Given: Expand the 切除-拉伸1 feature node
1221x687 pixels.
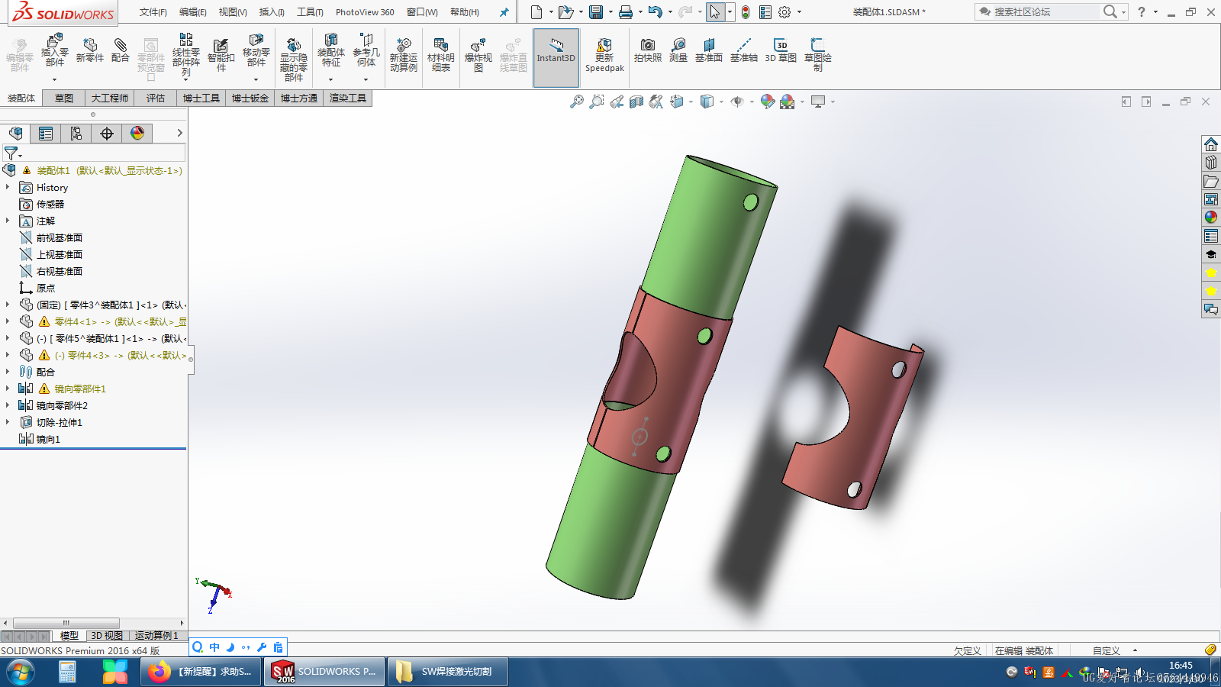Looking at the screenshot, I should [8, 422].
